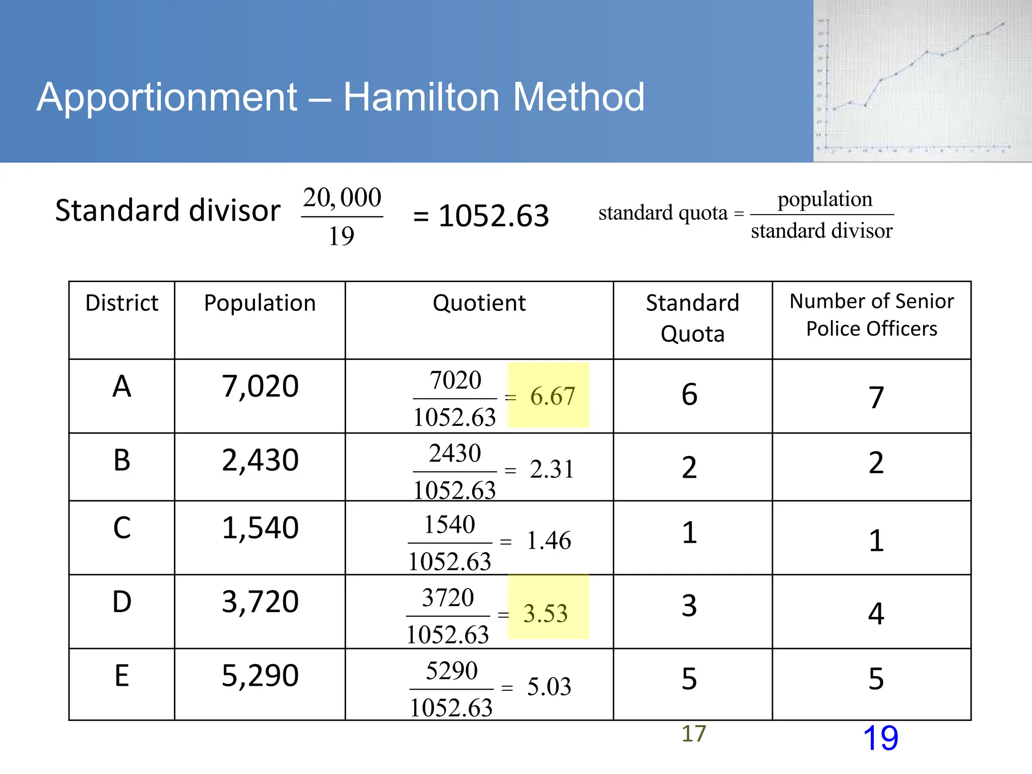Click the = 1052.63 result
The height and width of the screenshot is (774, 1032).
click(x=481, y=216)
